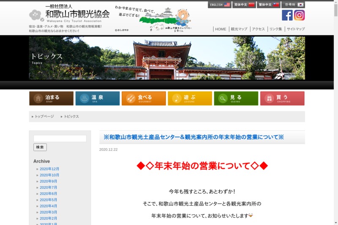Open アクセス page from top menu

(x=258, y=29)
